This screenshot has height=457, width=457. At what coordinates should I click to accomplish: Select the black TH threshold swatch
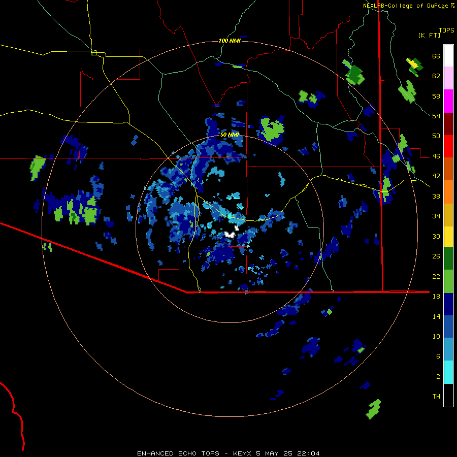(448, 395)
